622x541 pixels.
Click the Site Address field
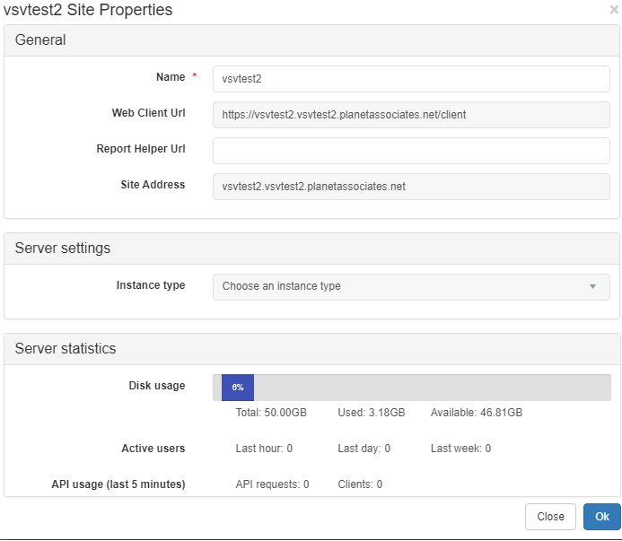coord(411,187)
